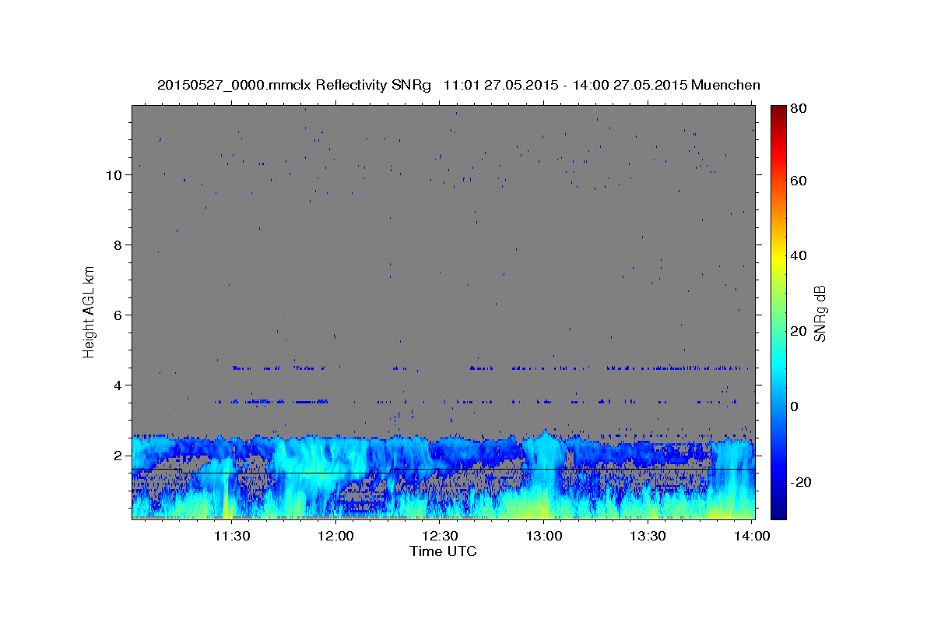The width and height of the screenshot is (934, 623).
Task: Click the 11:30 time tick label
Action: 232,536
